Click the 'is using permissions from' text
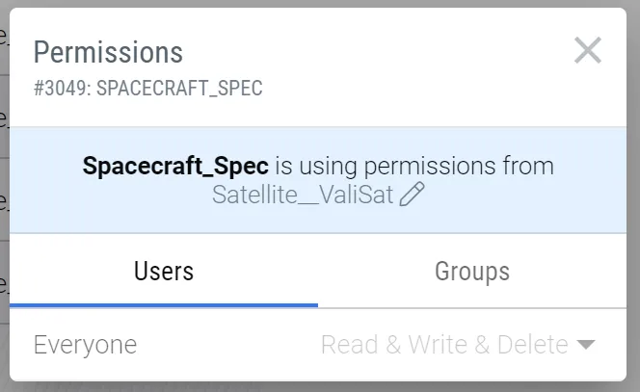 pos(414,166)
